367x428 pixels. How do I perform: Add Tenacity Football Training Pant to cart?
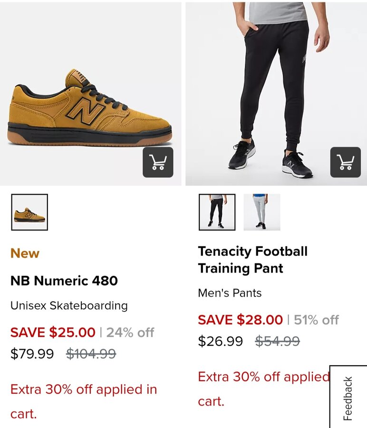(x=346, y=163)
